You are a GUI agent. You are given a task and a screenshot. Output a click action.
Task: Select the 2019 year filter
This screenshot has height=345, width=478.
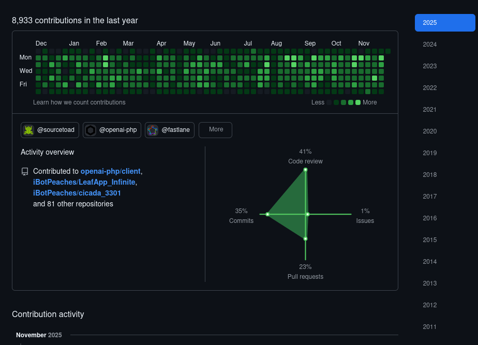pyautogui.click(x=429, y=153)
